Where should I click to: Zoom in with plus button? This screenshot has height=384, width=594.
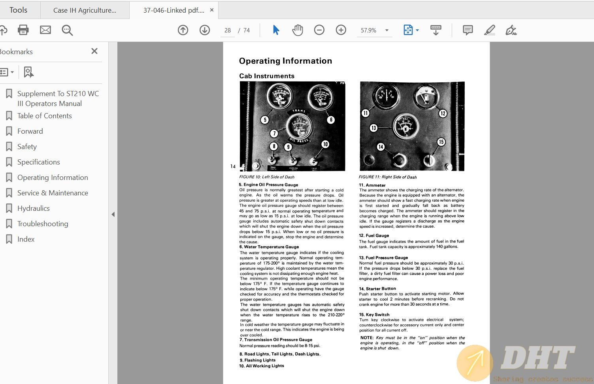(x=341, y=30)
